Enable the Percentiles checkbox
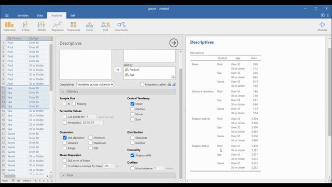Image resolution: width=332 pixels, height=187 pixels. coord(64,123)
